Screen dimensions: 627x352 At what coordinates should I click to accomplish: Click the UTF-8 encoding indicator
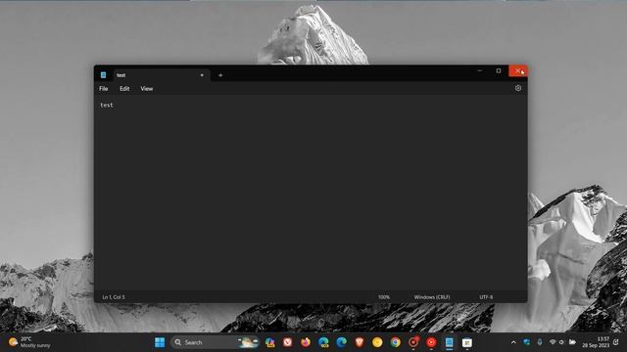coord(486,297)
